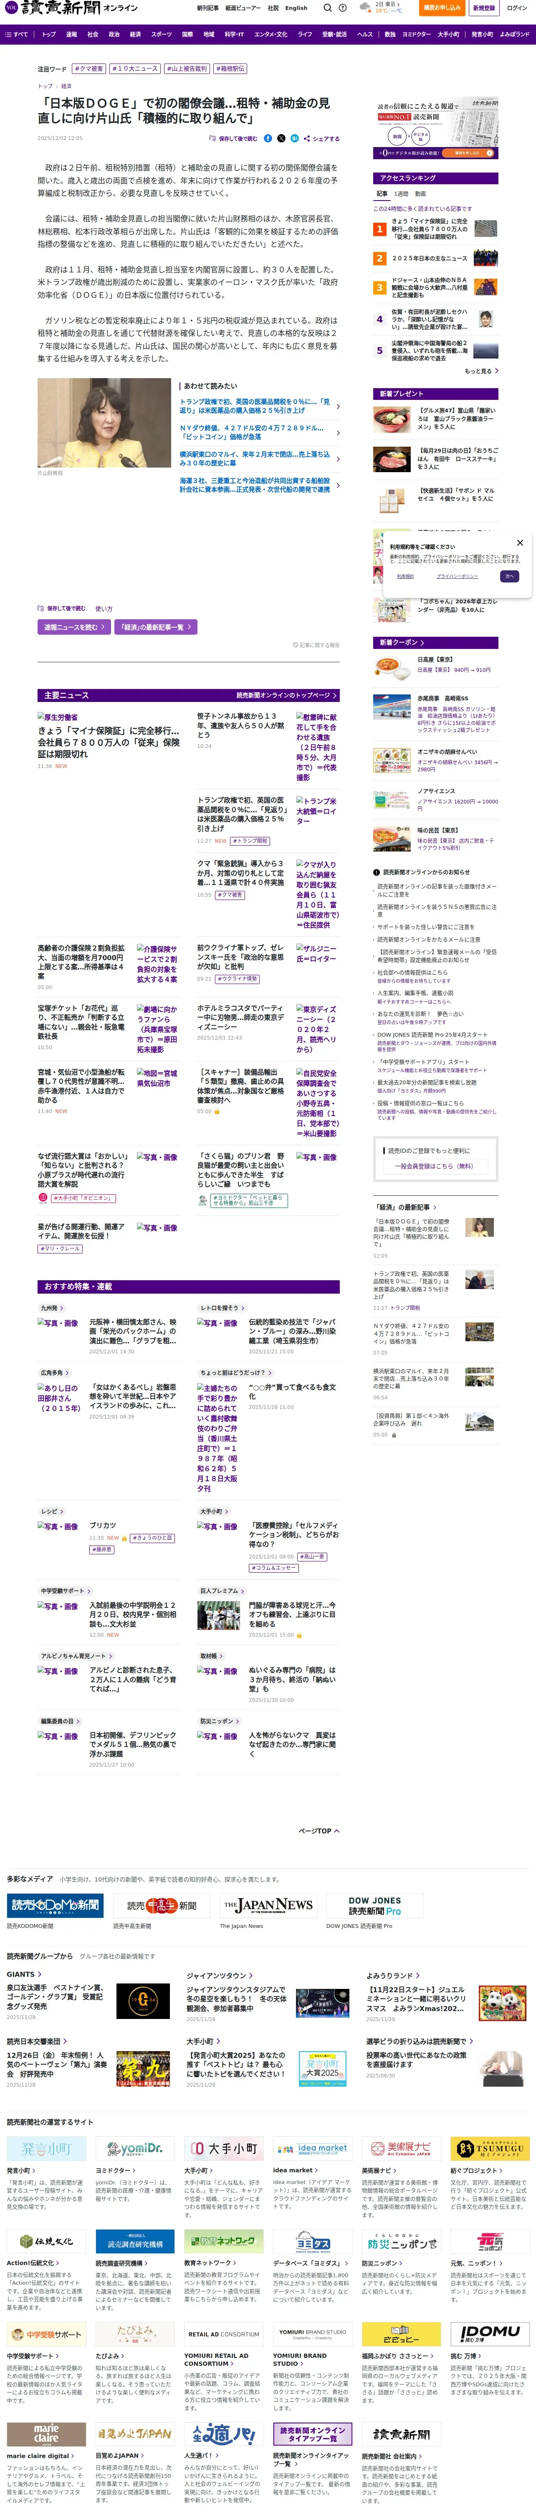Screen dimensions: 536x2507
Task: Click the シェアする share icon
Action: [321, 138]
